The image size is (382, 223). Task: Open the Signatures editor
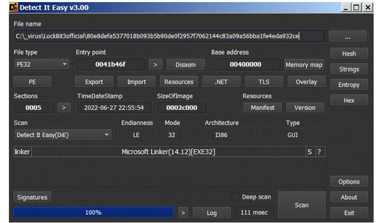32,197
